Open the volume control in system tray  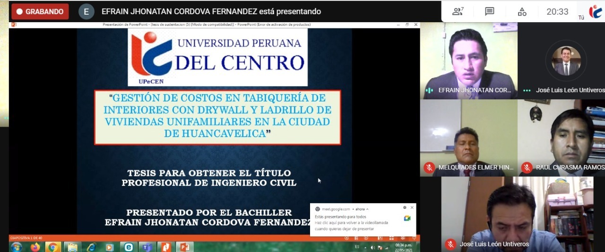pyautogui.click(x=372, y=248)
